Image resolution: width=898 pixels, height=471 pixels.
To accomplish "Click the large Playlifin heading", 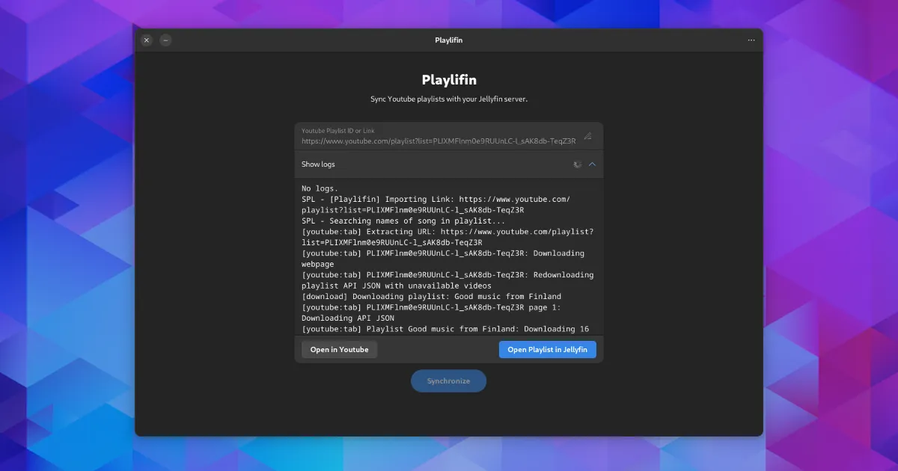I will [x=448, y=80].
